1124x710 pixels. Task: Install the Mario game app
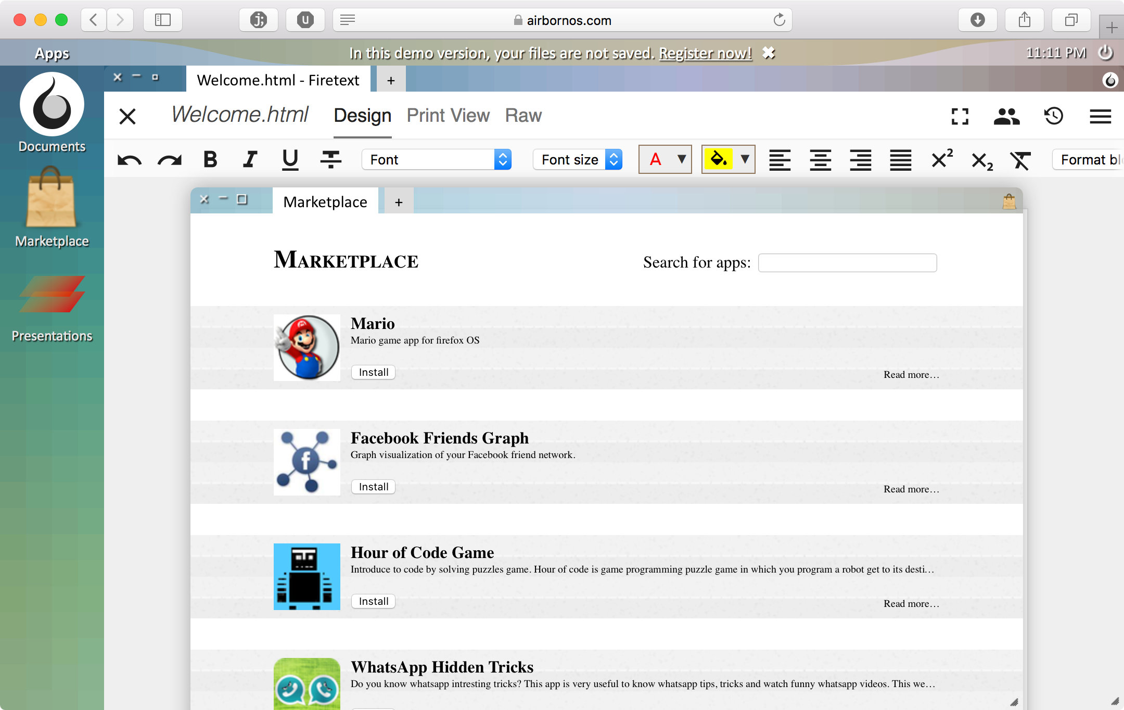374,371
